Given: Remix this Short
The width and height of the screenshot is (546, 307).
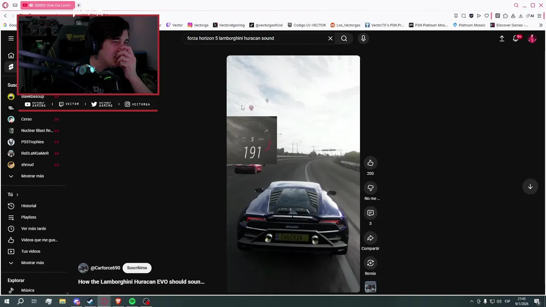Looking at the screenshot, I should 370,263.
